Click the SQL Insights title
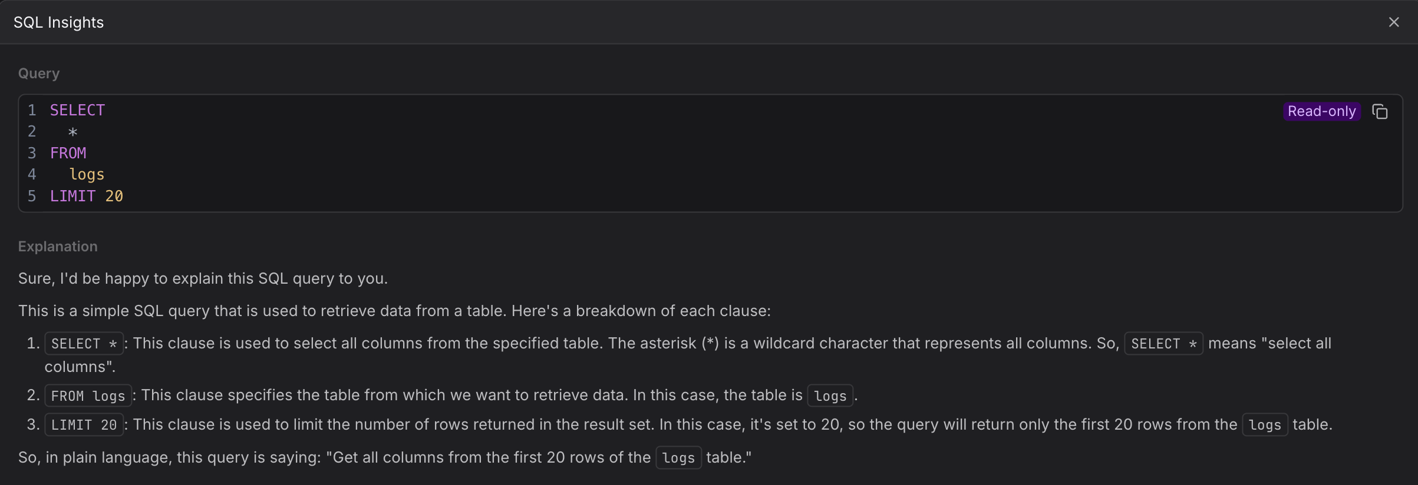This screenshot has width=1418, height=485. tap(59, 22)
